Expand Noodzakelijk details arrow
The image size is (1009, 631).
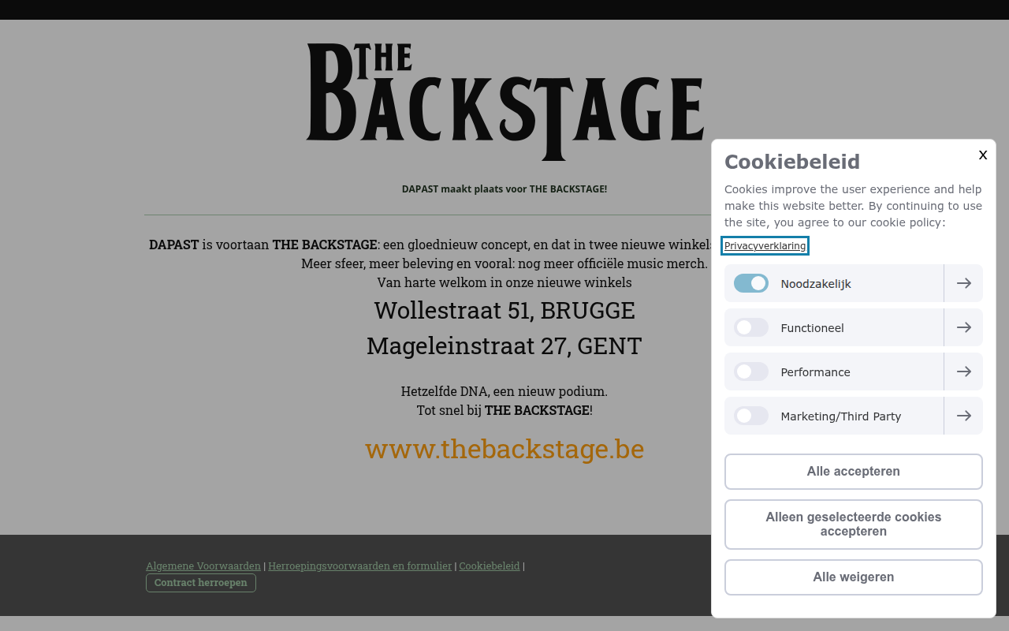pos(963,283)
